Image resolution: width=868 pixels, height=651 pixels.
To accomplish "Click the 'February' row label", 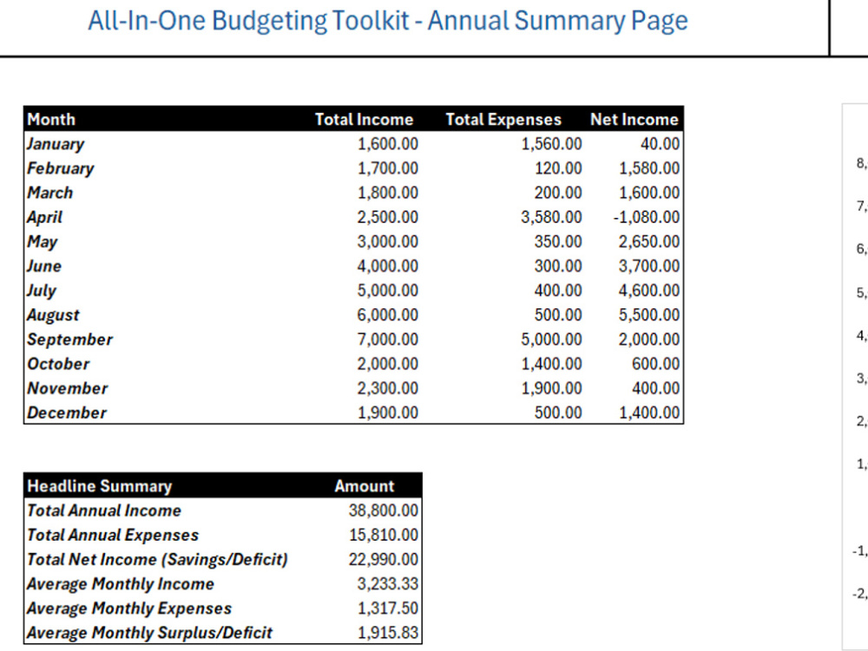I will click(61, 168).
